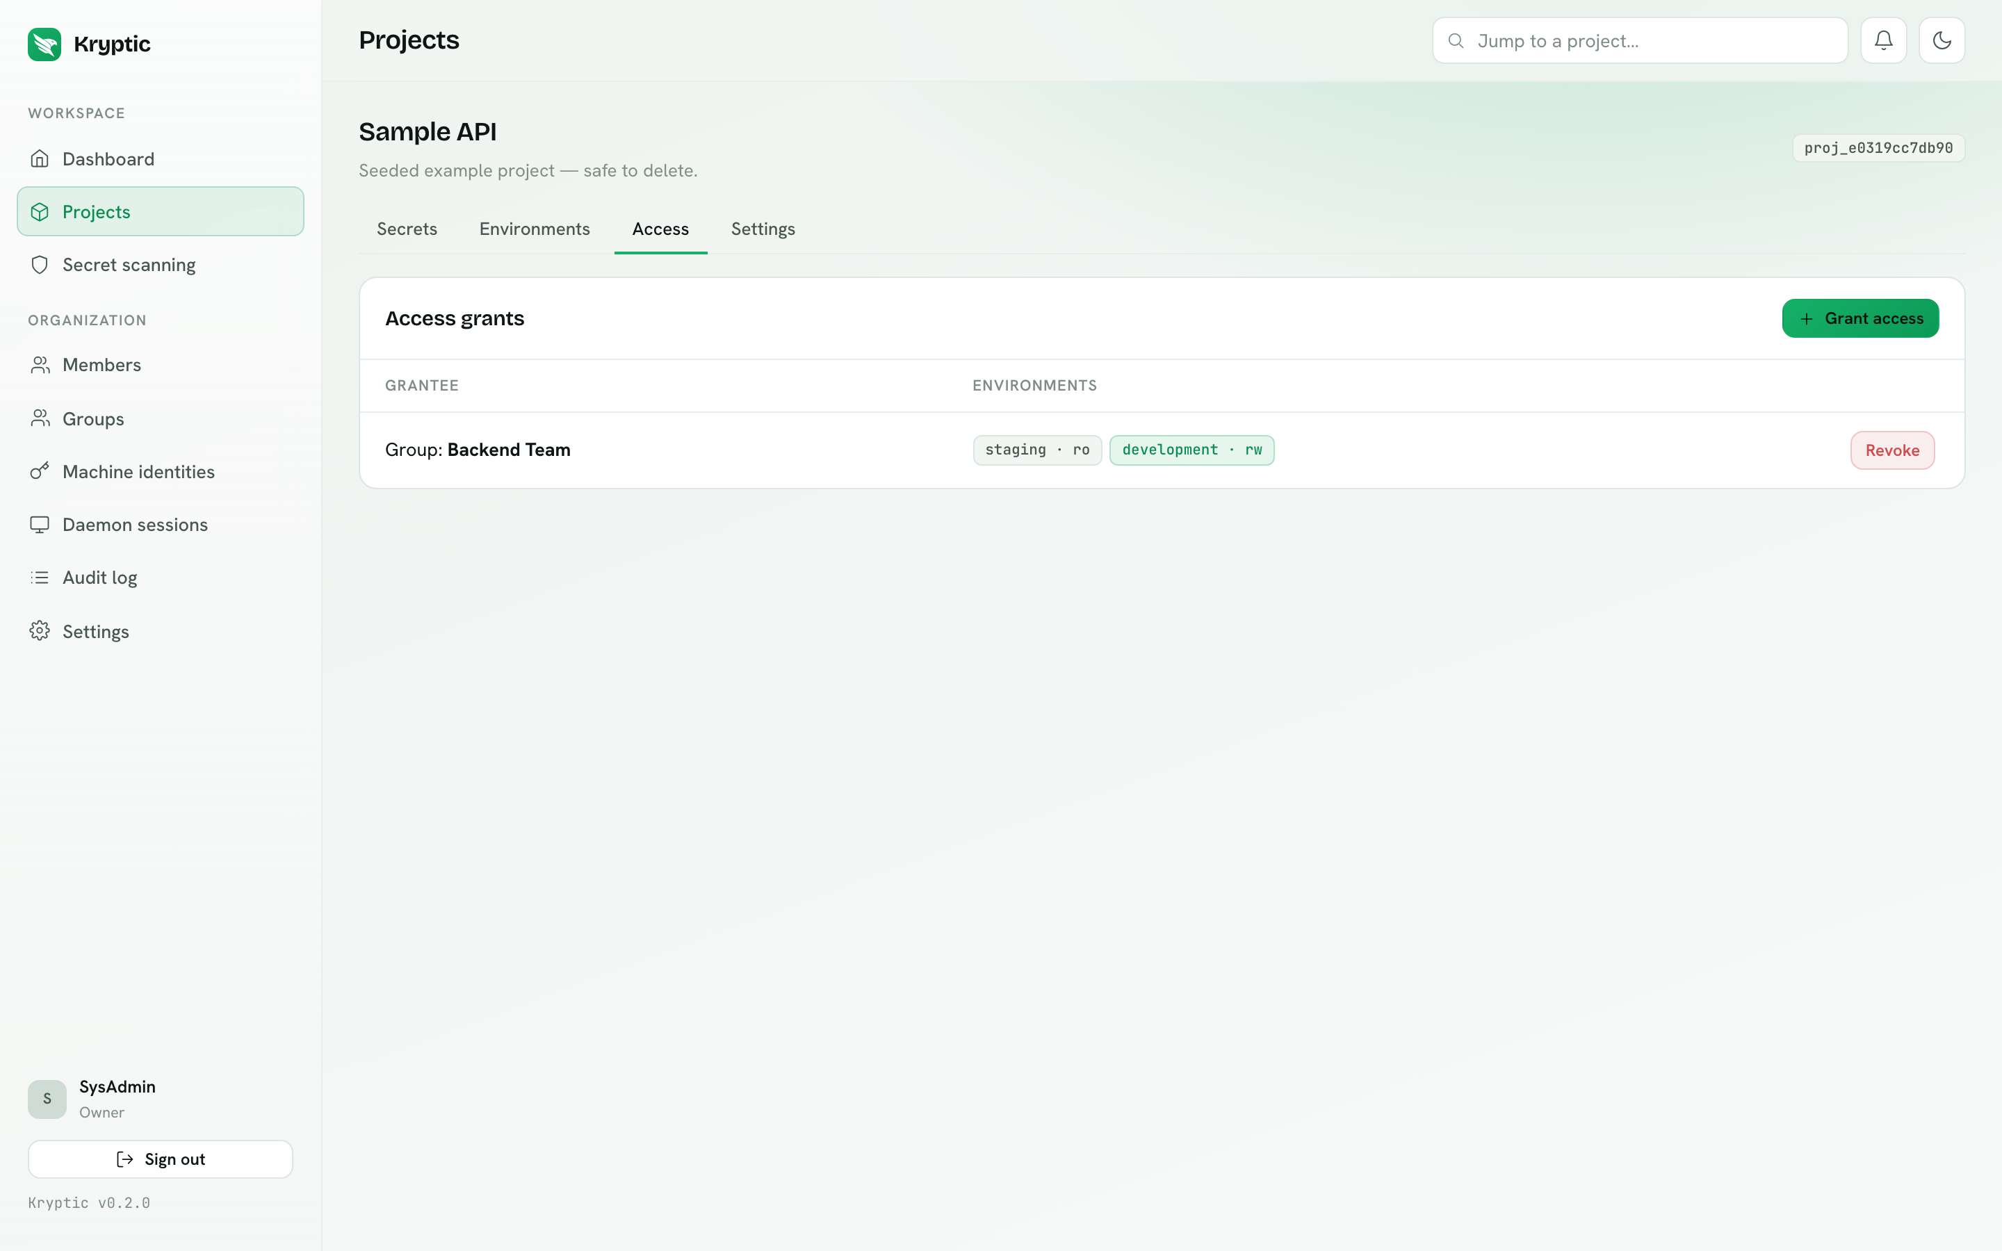Open Machine identities page
Image resolution: width=2002 pixels, height=1251 pixels.
point(161,472)
